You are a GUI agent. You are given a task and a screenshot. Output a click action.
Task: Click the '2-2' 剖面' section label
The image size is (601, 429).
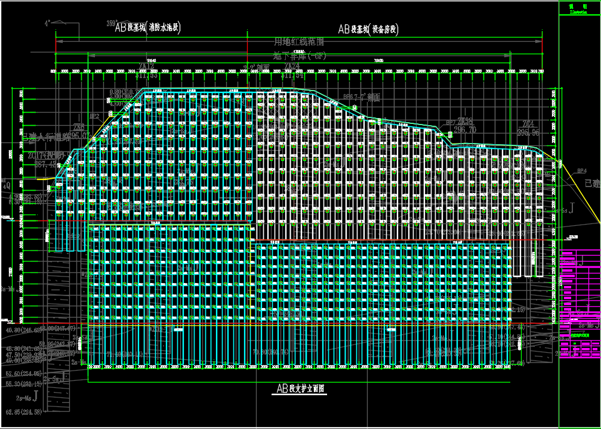click(x=257, y=68)
